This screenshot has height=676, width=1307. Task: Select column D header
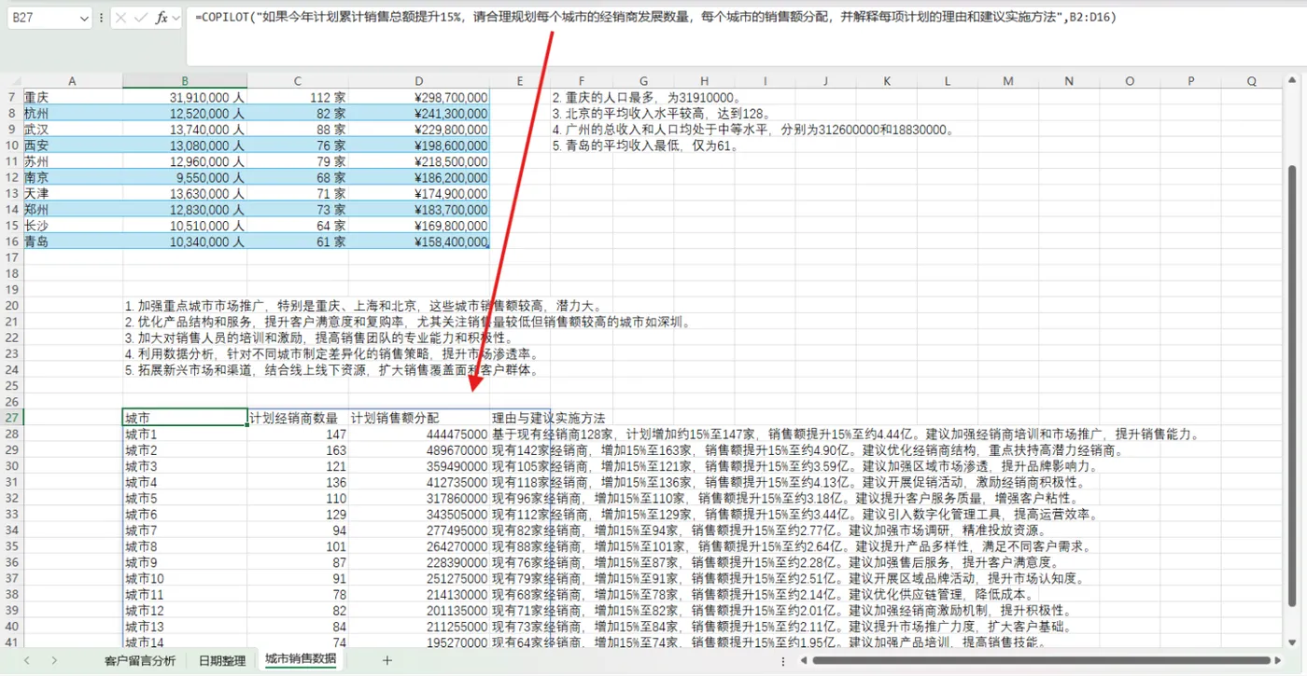coord(419,81)
